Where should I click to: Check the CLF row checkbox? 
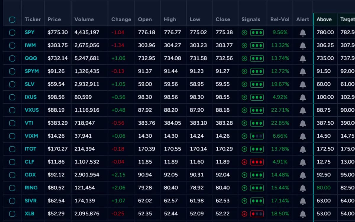(x=12, y=162)
